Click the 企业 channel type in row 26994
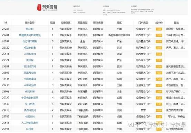191x133 pixels. 83,41
